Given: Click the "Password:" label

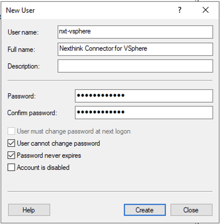Looking at the screenshot, I should click(22, 96).
